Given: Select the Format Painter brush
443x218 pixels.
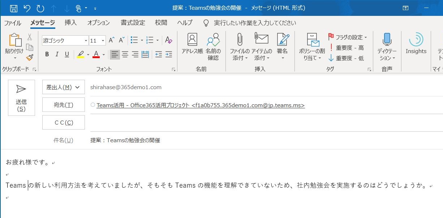Looking at the screenshot, I should [x=30, y=57].
